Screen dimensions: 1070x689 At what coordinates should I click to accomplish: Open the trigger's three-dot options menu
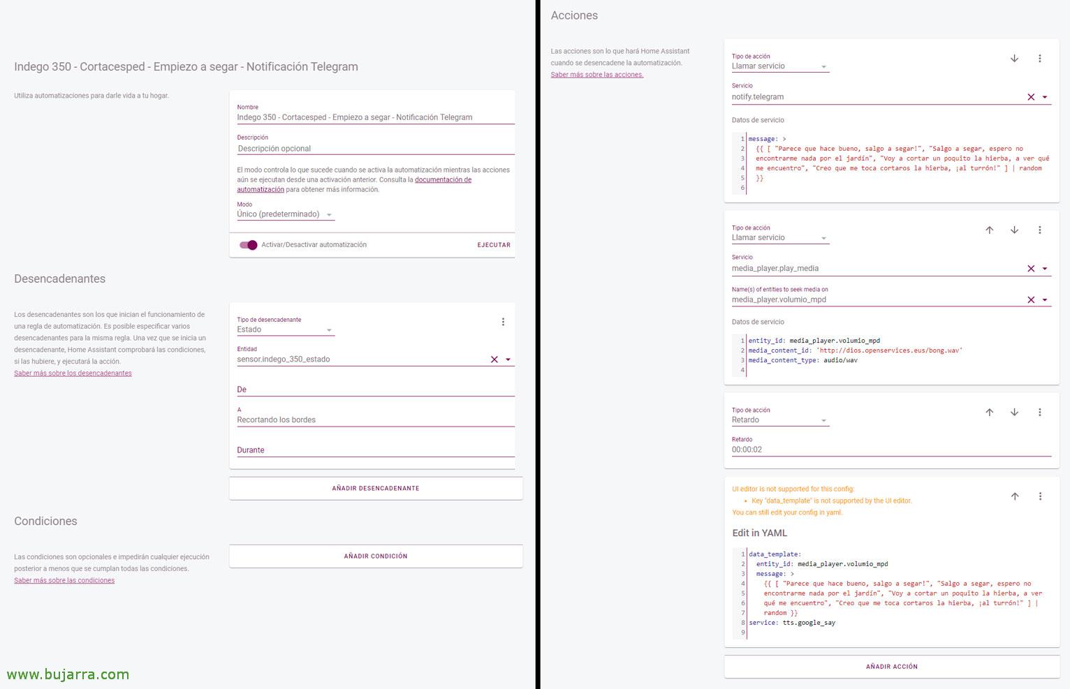pos(503,322)
